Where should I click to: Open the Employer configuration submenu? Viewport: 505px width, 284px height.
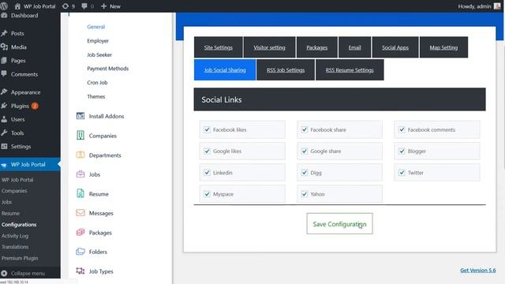[x=98, y=41]
